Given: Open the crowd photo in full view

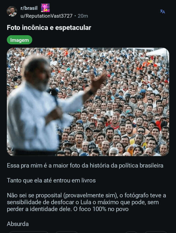Looking at the screenshot, I should (x=88, y=102).
